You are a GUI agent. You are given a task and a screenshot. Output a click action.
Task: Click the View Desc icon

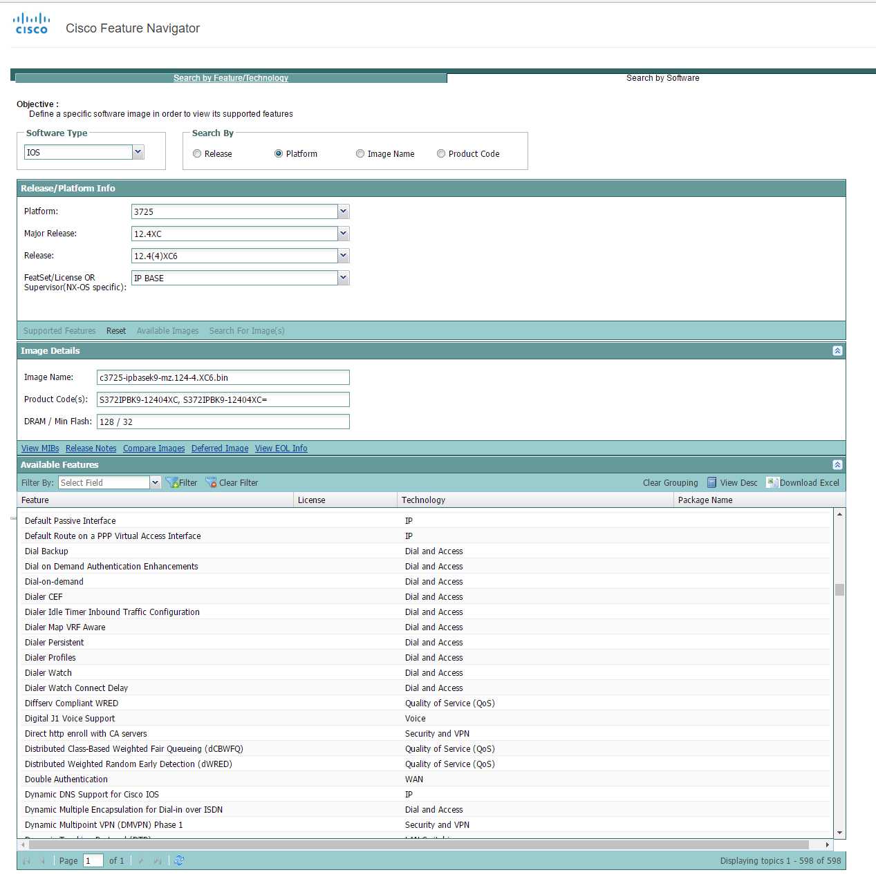711,483
